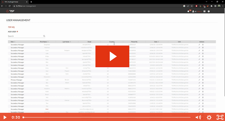Image resolution: width=225 pixels, height=121 pixels.
Task: Edit Scott Dudgeon's user entry
Action: [199, 50]
